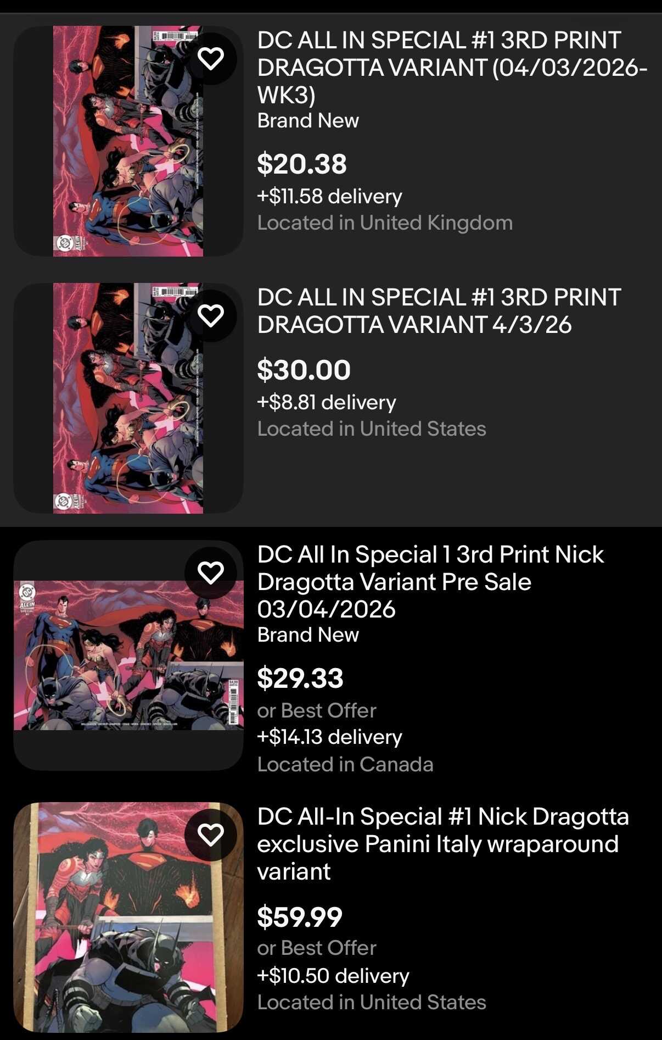Tap 'Located in United Kingdom' text
The width and height of the screenshot is (662, 1040).
[385, 223]
